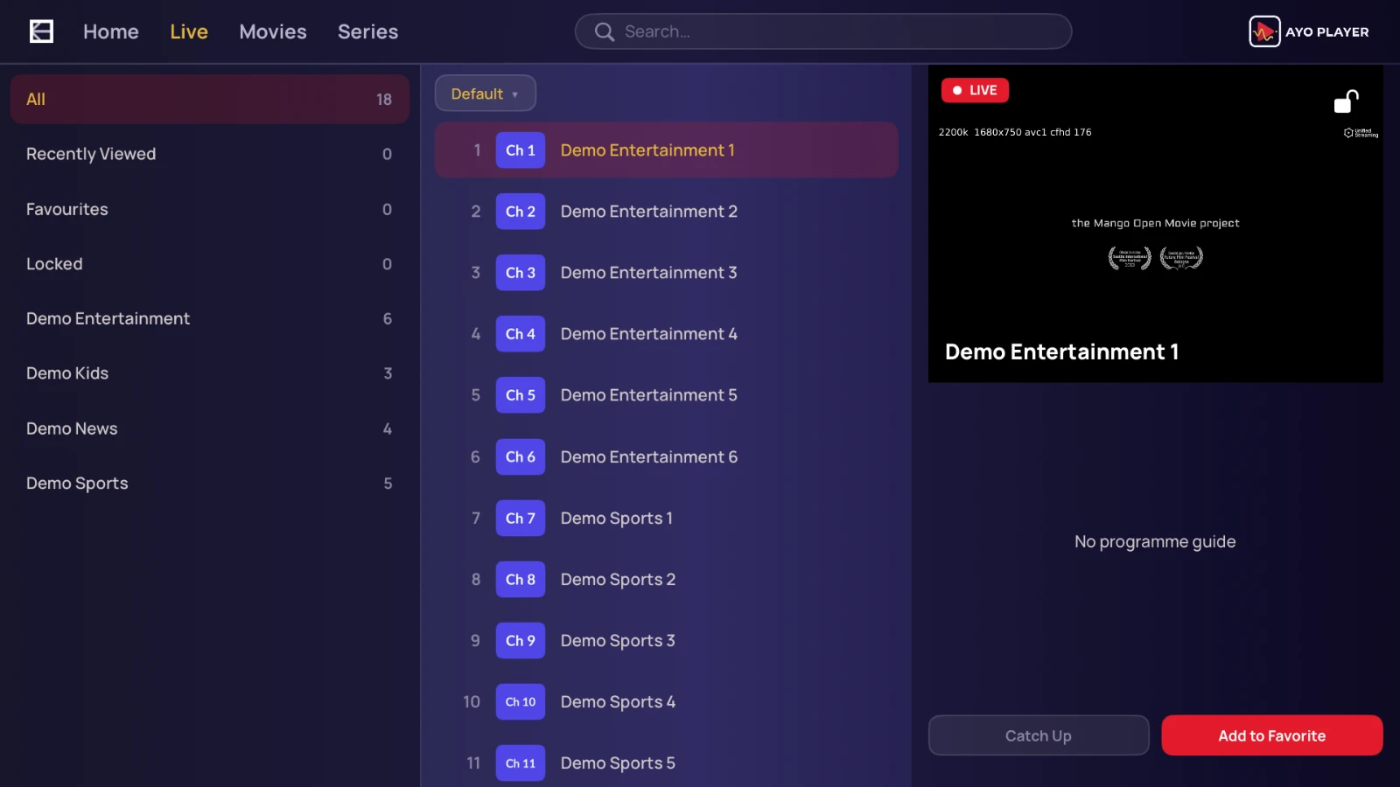Click the red LIVE indicator badge
Screen dimensions: 1400x787
(x=975, y=90)
